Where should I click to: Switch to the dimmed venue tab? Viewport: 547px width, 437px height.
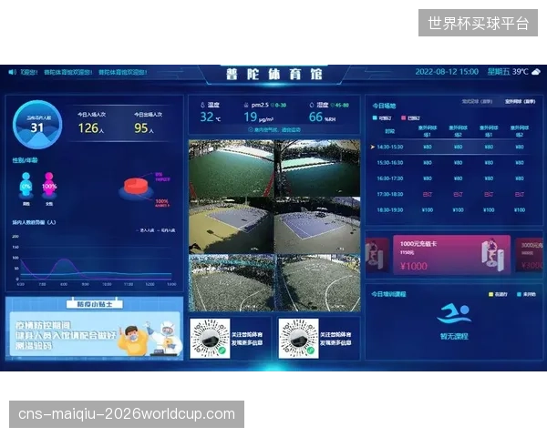coord(477,101)
